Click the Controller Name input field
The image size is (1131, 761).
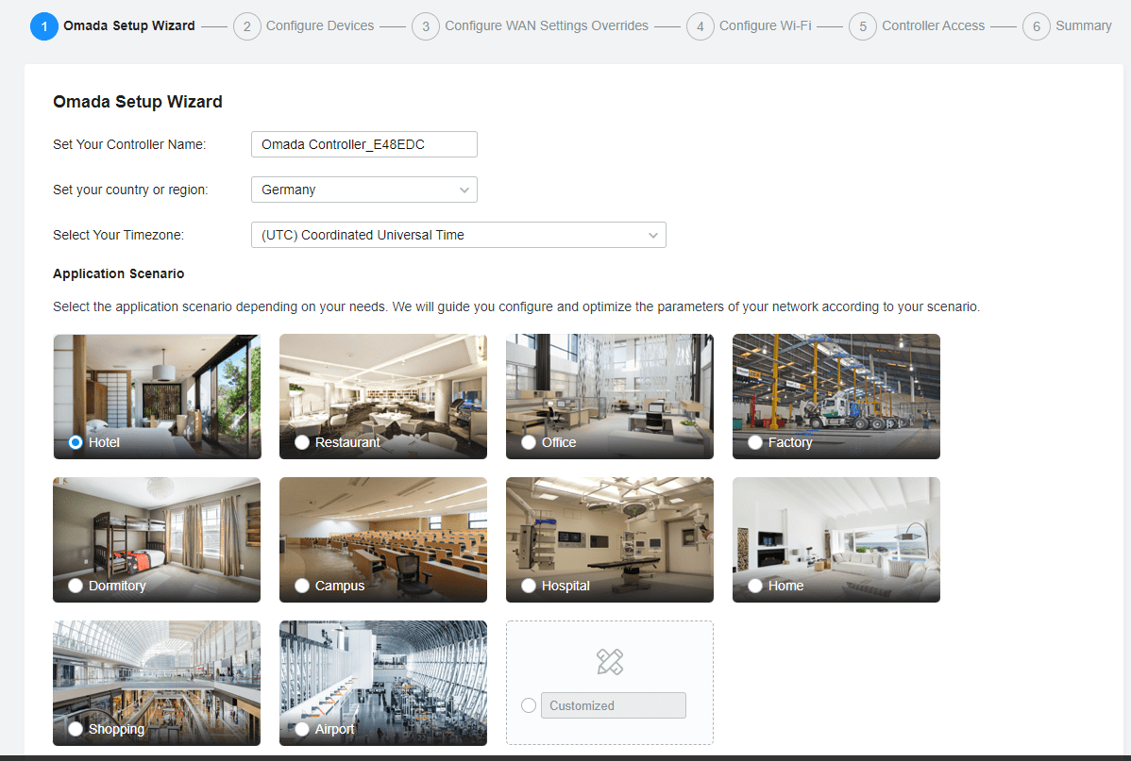click(363, 144)
